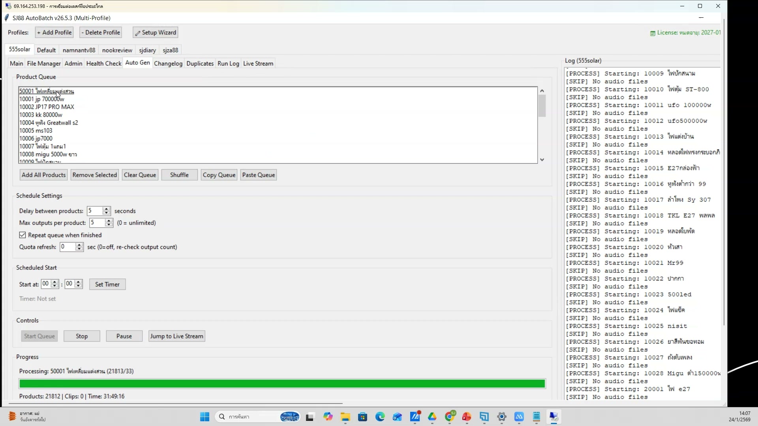
Task: Increase max outputs per product
Action: point(109,220)
